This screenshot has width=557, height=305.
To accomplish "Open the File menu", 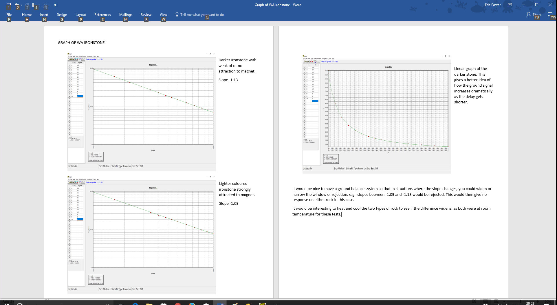I will [9, 15].
